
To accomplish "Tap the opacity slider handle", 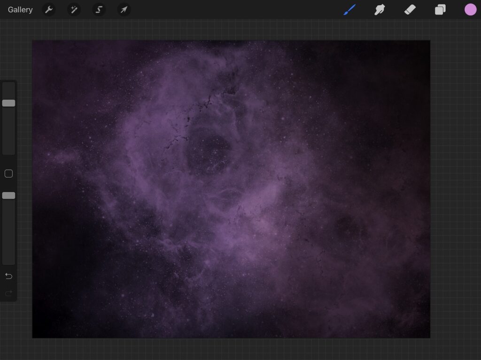I will (8, 195).
